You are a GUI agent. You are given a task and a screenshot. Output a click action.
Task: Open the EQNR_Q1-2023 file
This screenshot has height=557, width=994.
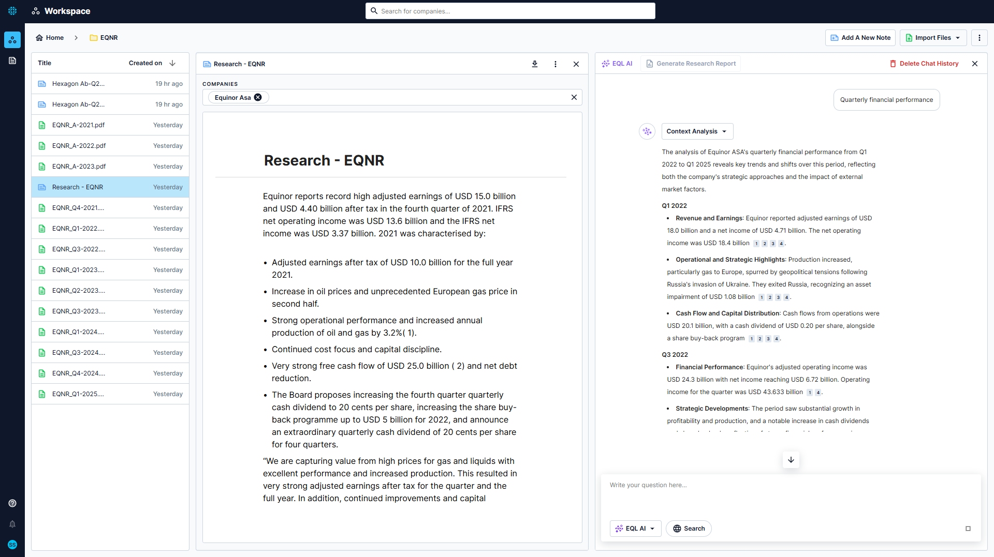pos(110,270)
